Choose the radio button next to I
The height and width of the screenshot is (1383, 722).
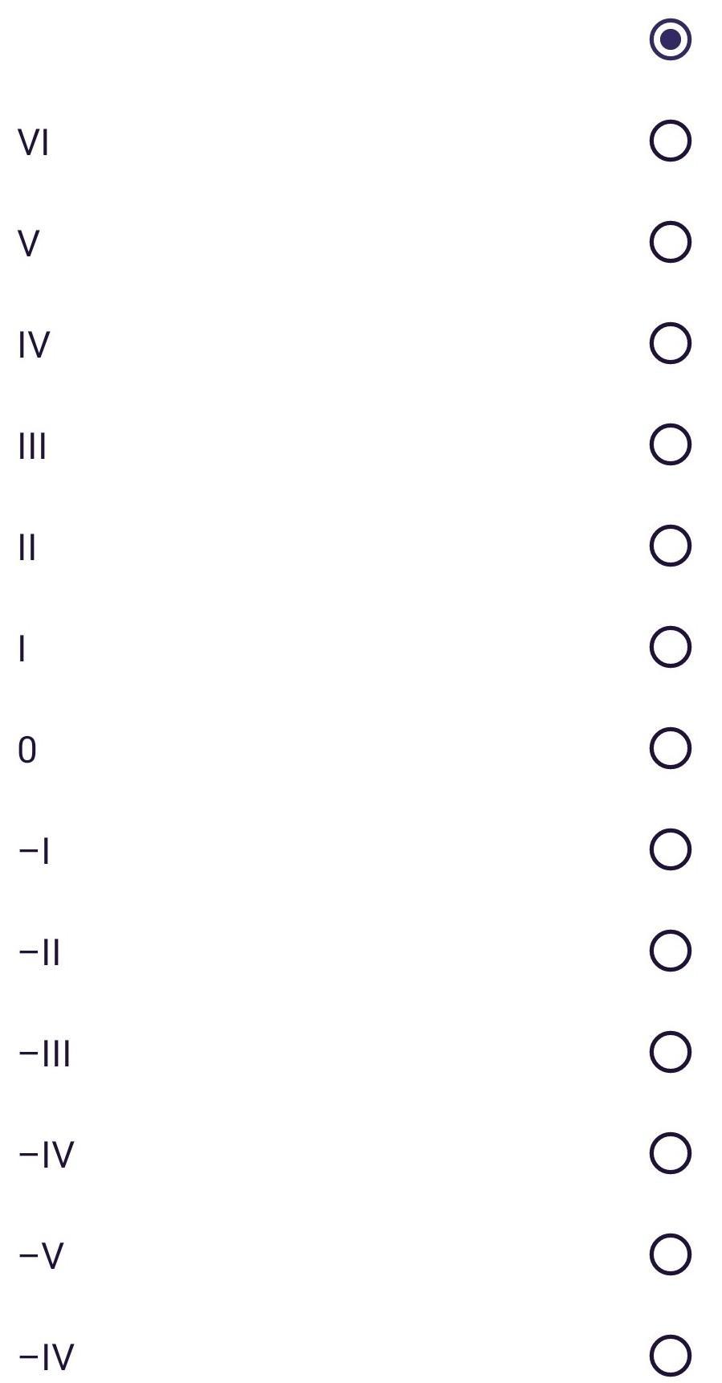tap(670, 648)
